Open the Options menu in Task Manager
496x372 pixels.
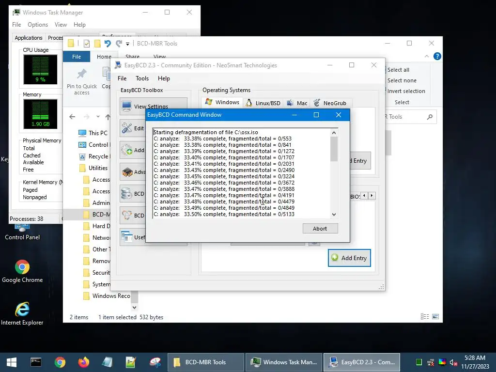38,25
